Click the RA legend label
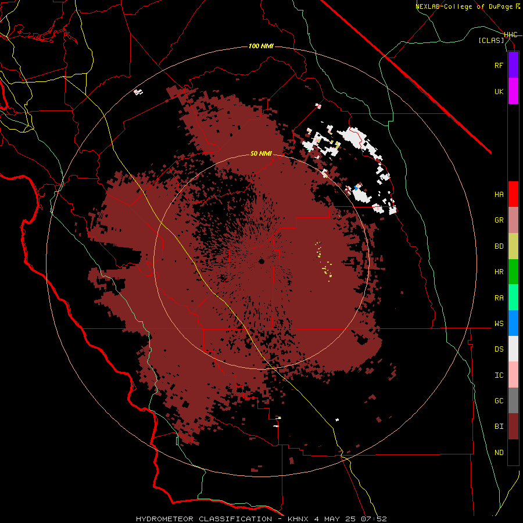This screenshot has width=523, height=523. point(499,298)
